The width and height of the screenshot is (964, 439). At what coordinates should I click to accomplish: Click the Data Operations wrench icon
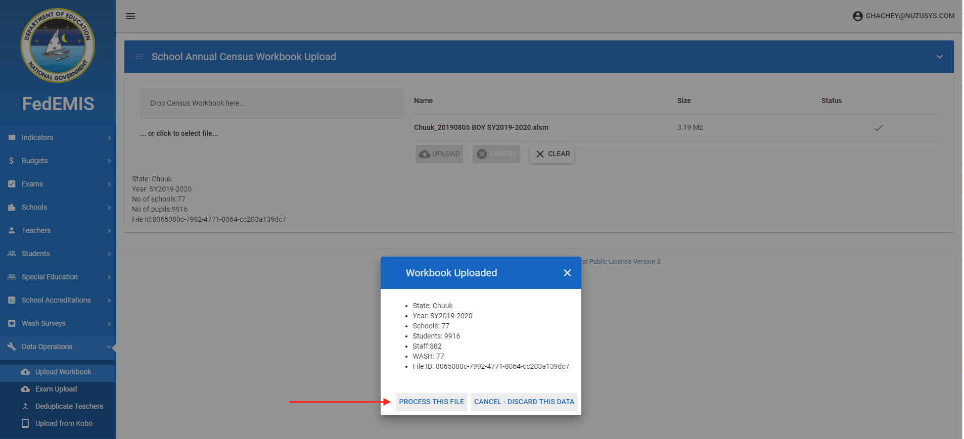coord(12,347)
